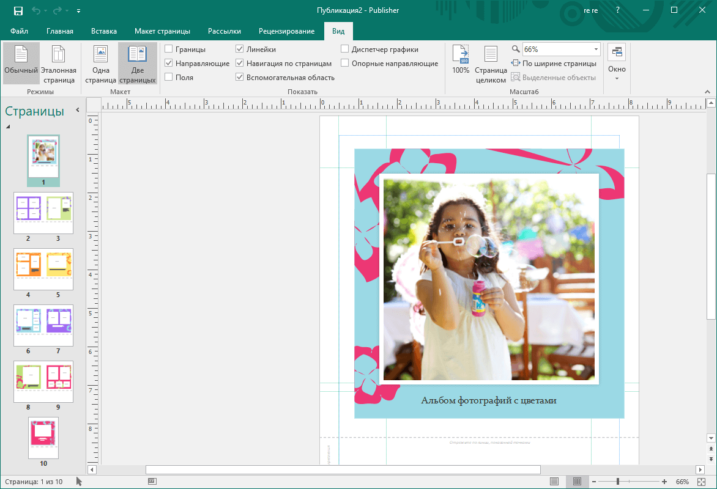Click the Страница: 1 из 10 status indicator

pyautogui.click(x=33, y=482)
